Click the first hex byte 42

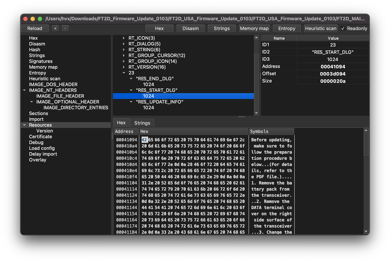pyautogui.click(x=144, y=140)
